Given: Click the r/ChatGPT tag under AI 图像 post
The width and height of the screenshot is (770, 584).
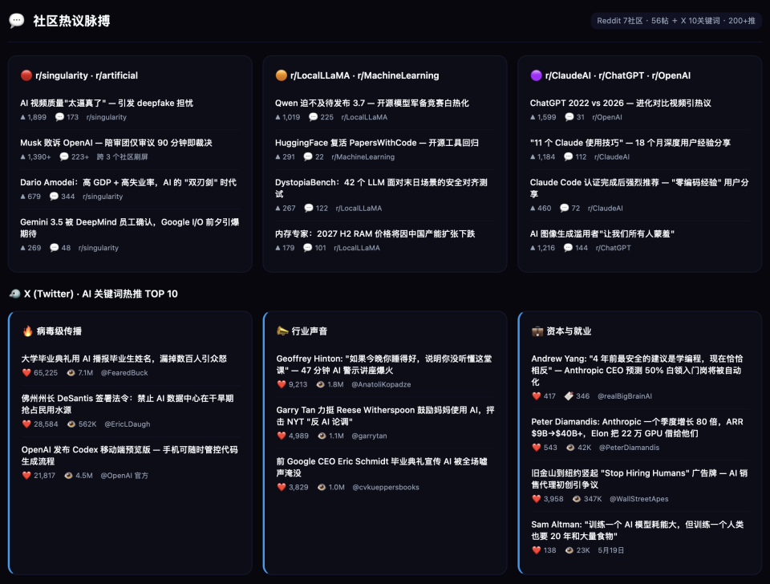Looking at the screenshot, I should pyautogui.click(x=614, y=248).
